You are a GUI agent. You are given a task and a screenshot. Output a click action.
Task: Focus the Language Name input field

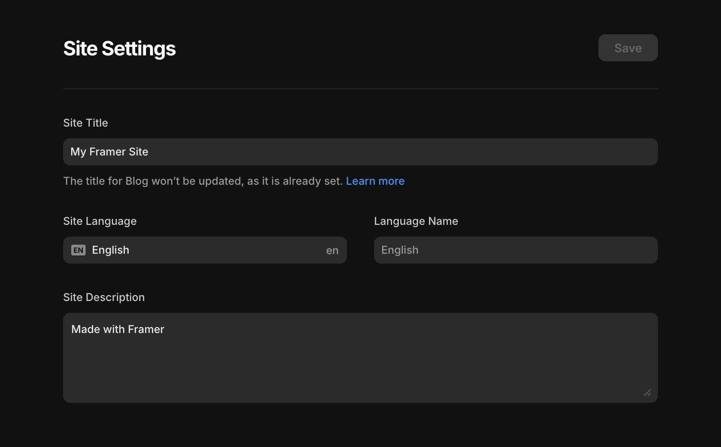pyautogui.click(x=516, y=250)
